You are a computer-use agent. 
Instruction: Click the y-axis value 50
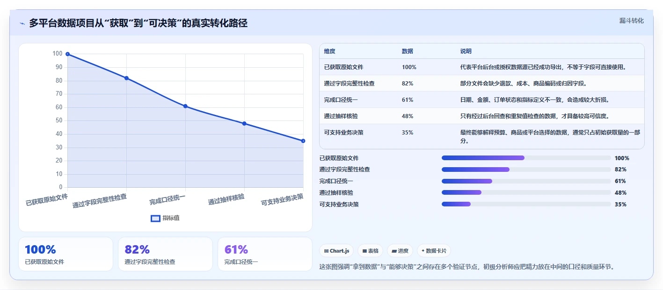59,120
